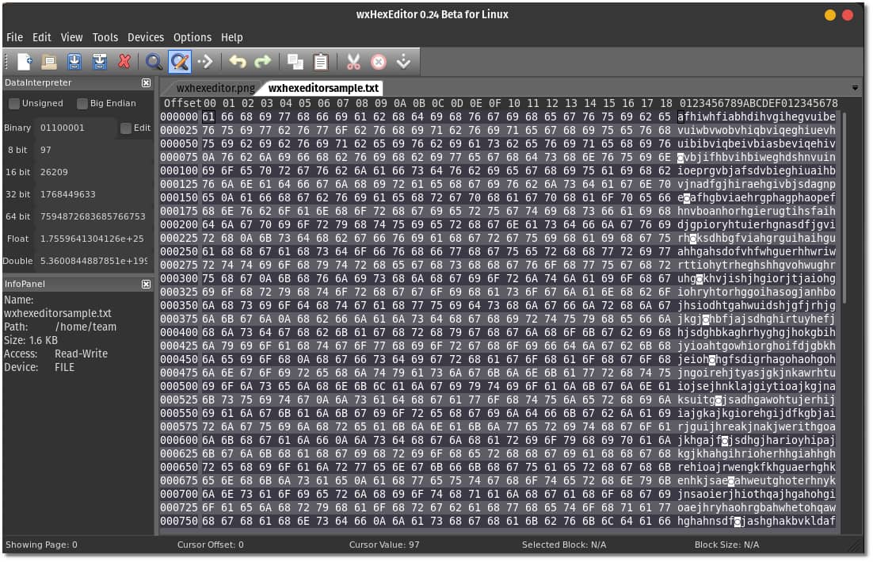The width and height of the screenshot is (873, 562).
Task: Click the 32 bit value 1768449633
Action: [x=94, y=194]
